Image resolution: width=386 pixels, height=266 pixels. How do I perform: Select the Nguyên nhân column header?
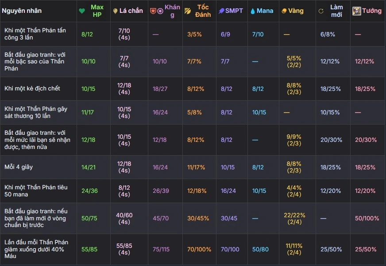(22, 11)
